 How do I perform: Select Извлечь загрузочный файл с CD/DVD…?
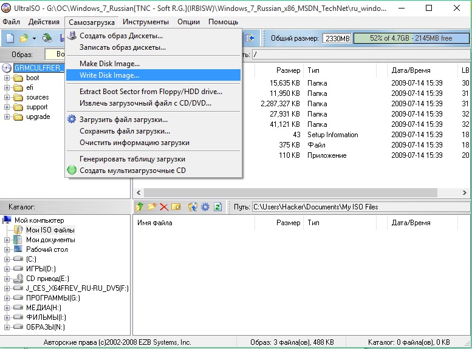(x=153, y=103)
